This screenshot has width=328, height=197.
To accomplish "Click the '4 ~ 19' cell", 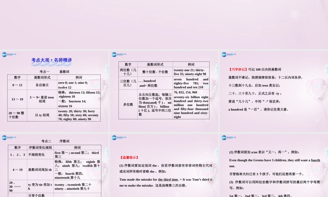I will 17,169.
